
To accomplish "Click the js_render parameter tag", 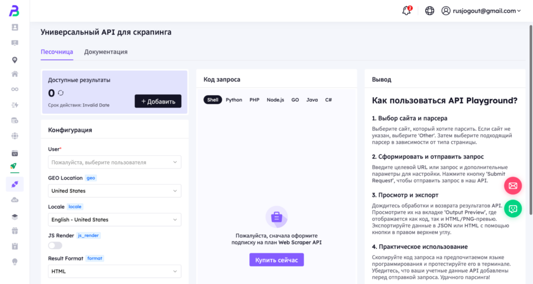I will pos(88,236).
